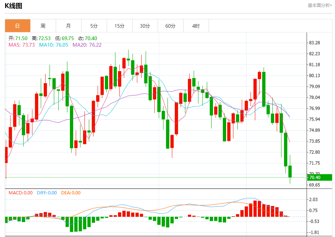
Task: Click the 73.85 price axis label
Action: (x=315, y=141)
